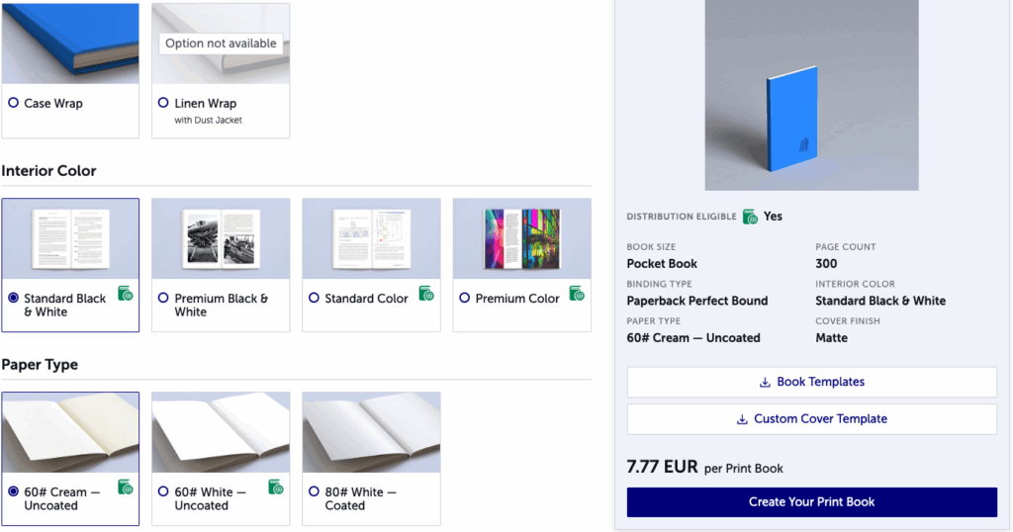Click the distribution icon on 60# Cream Uncoated
The image size is (1013, 532).
(x=126, y=488)
